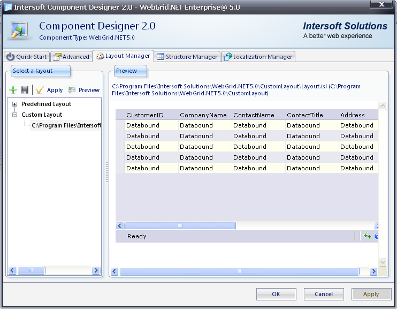The image size is (397, 309).
Task: Click the Advanced tab icon
Action: coord(57,57)
